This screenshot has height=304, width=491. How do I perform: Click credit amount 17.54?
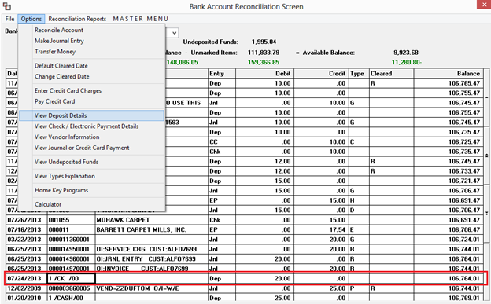click(338, 229)
